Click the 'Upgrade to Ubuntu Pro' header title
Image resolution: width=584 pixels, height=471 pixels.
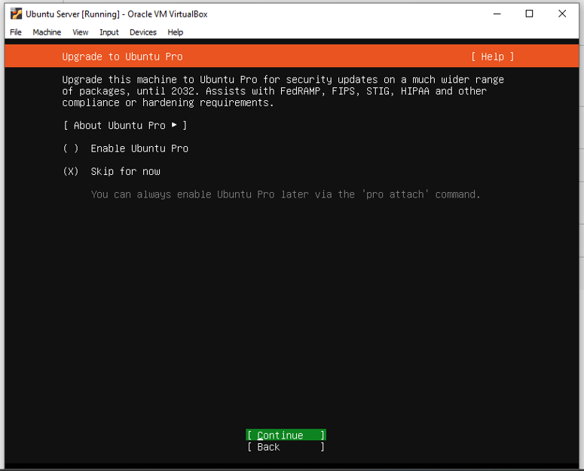point(122,57)
